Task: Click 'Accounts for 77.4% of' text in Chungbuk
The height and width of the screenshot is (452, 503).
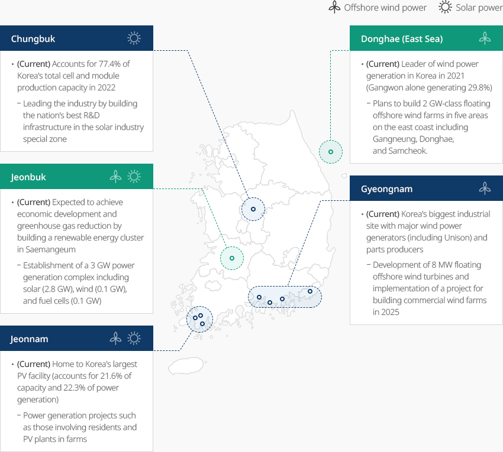Action: point(91,64)
